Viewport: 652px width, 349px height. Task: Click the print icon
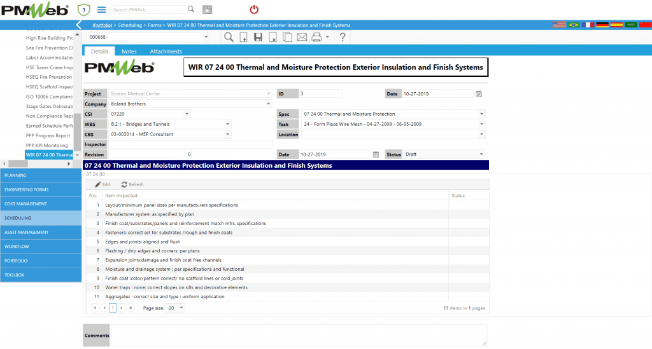point(316,37)
